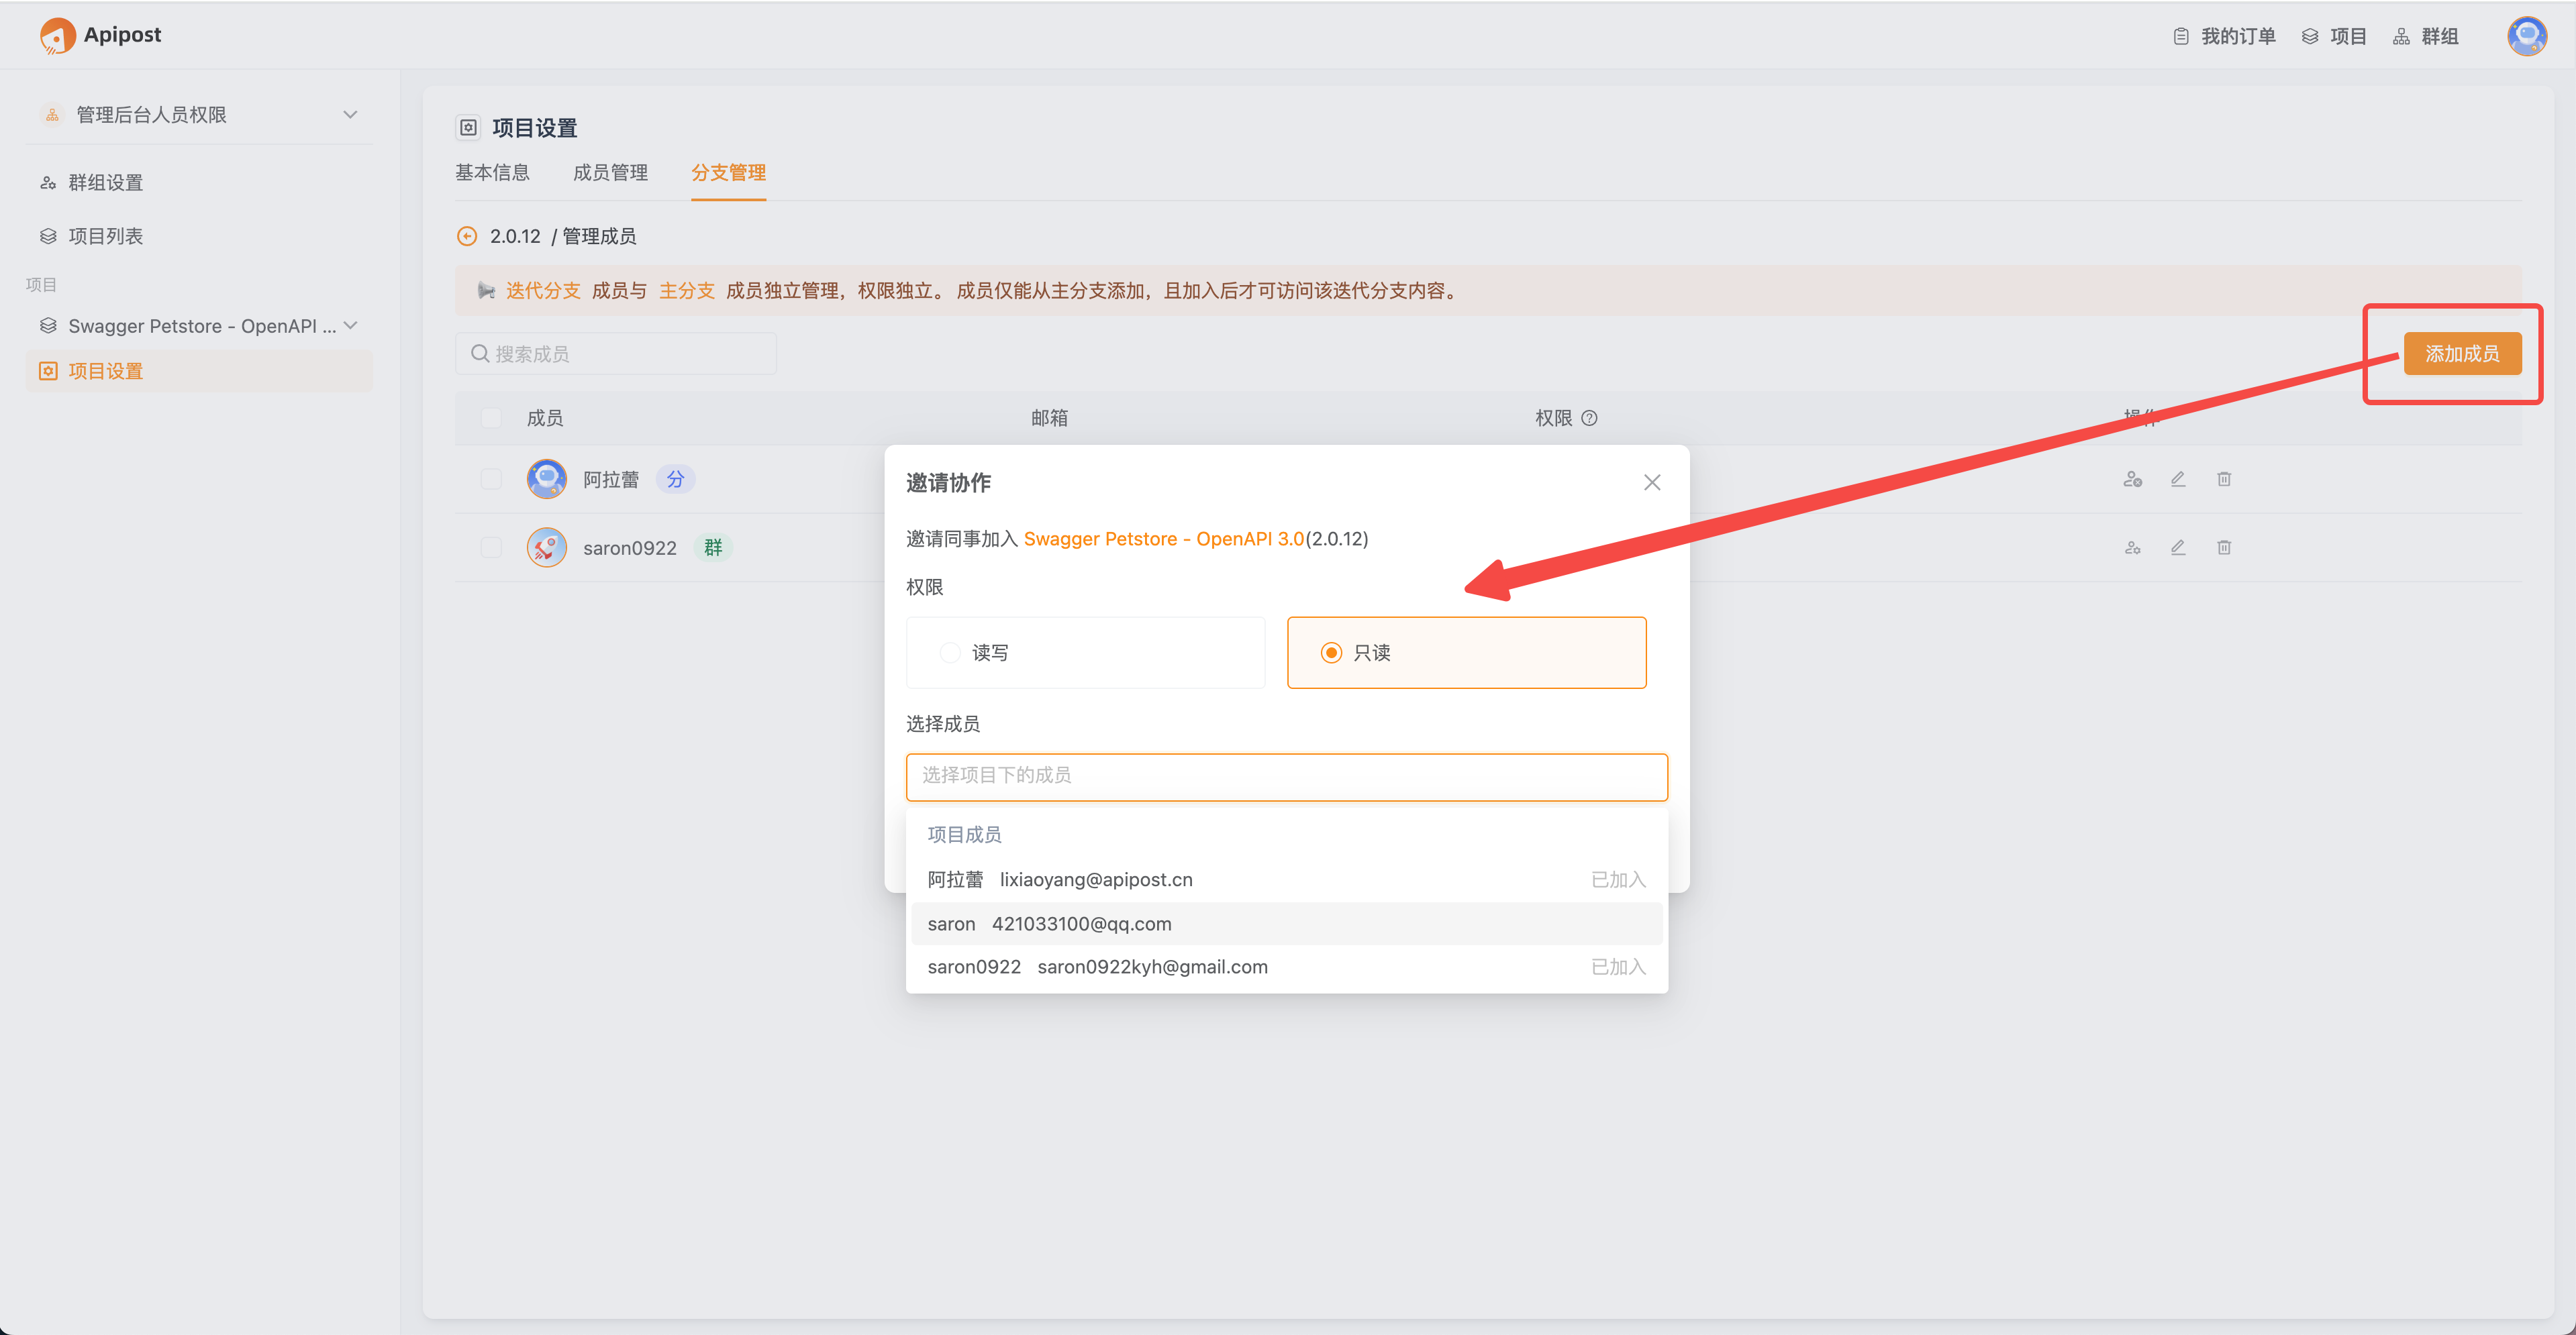Go to 群组设置 in sidebar

[x=199, y=183]
